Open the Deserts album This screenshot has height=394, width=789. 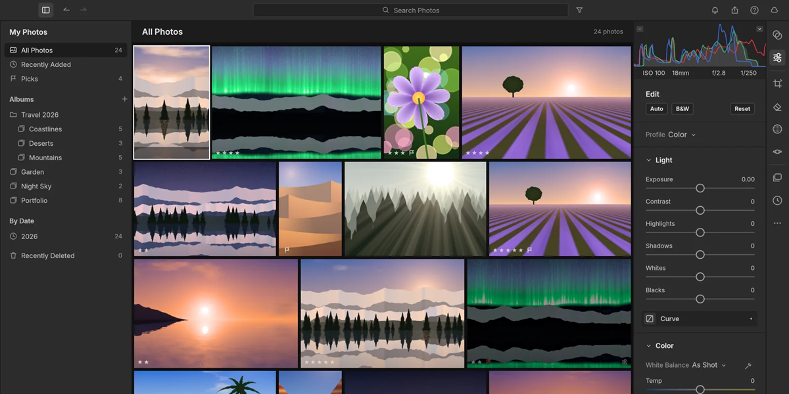pos(66,143)
